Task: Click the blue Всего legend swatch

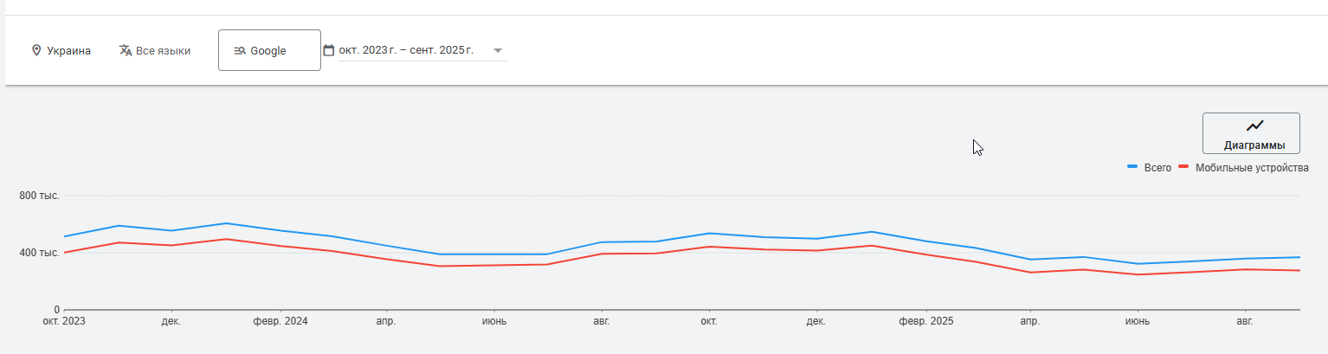Action: click(1132, 167)
